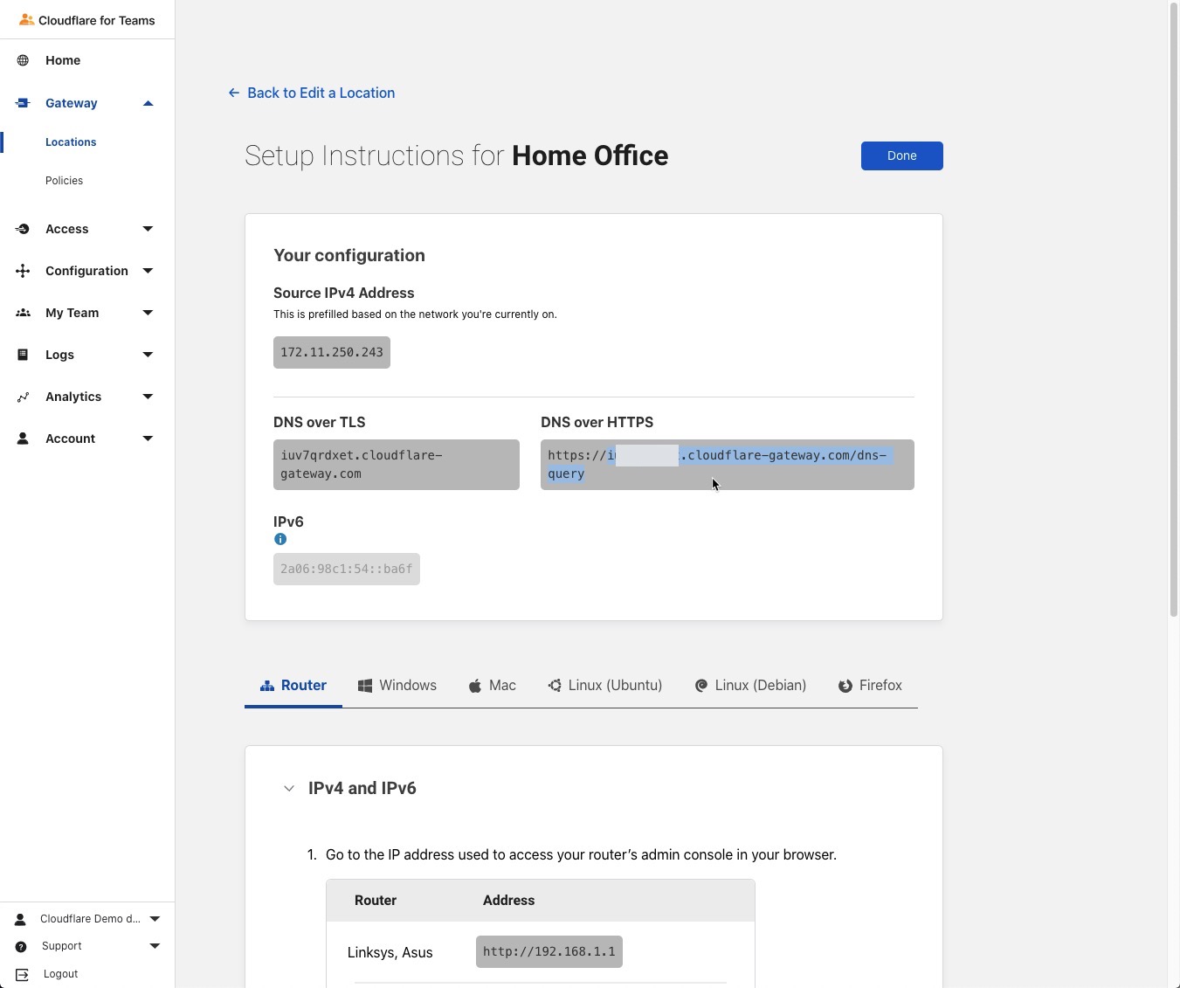
Task: Click the IPv6 info icon
Action: (280, 539)
